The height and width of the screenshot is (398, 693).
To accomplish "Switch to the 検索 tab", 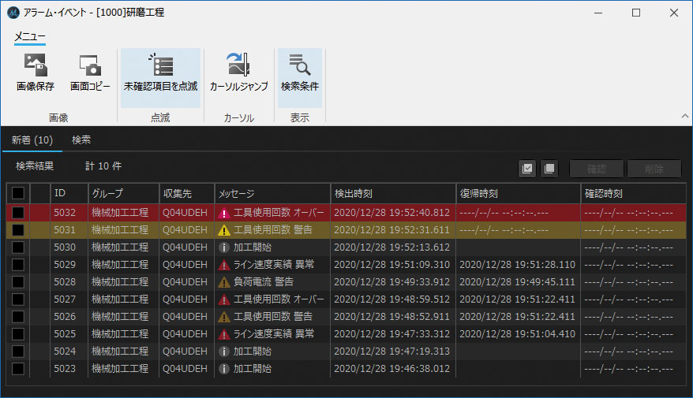I will pyautogui.click(x=81, y=140).
